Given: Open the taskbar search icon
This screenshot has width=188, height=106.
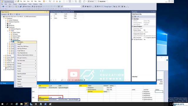Looking at the screenshot, I should (x=7, y=104).
